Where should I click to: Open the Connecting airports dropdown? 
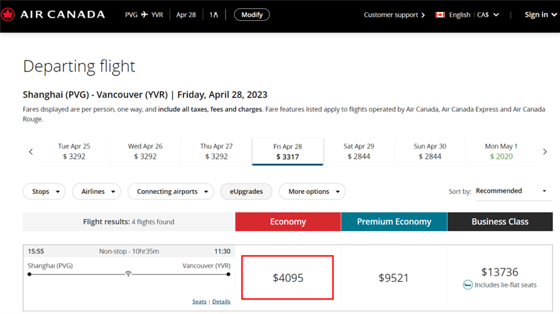[x=171, y=192]
